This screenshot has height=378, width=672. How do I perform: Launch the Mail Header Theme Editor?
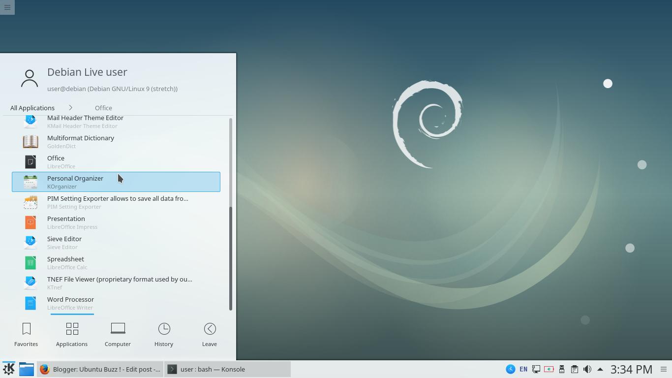pos(85,122)
